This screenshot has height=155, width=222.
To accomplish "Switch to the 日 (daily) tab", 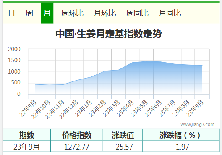I will click(11, 13).
